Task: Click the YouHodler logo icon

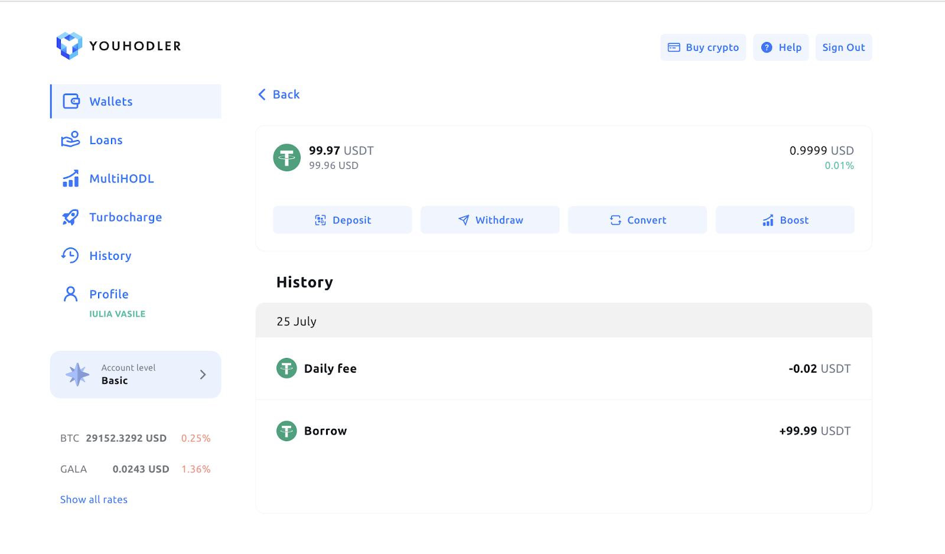Action: click(69, 46)
